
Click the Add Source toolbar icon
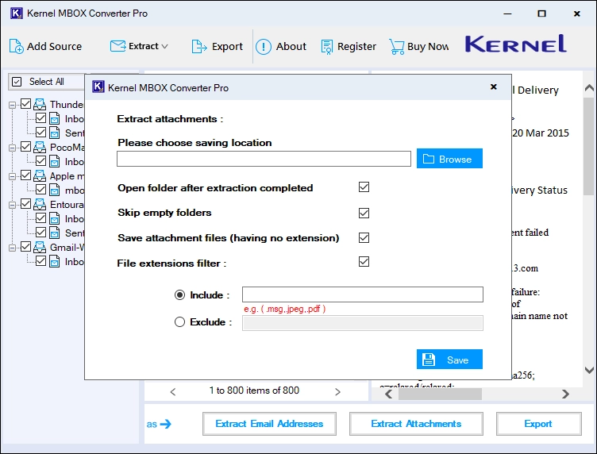coord(16,46)
